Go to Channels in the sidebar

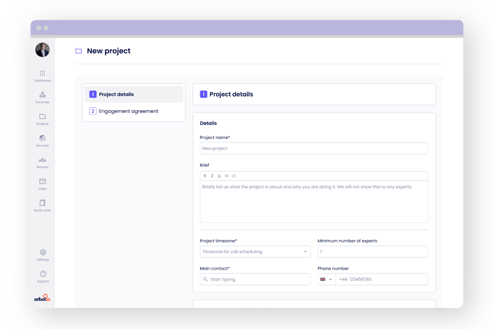(x=42, y=97)
